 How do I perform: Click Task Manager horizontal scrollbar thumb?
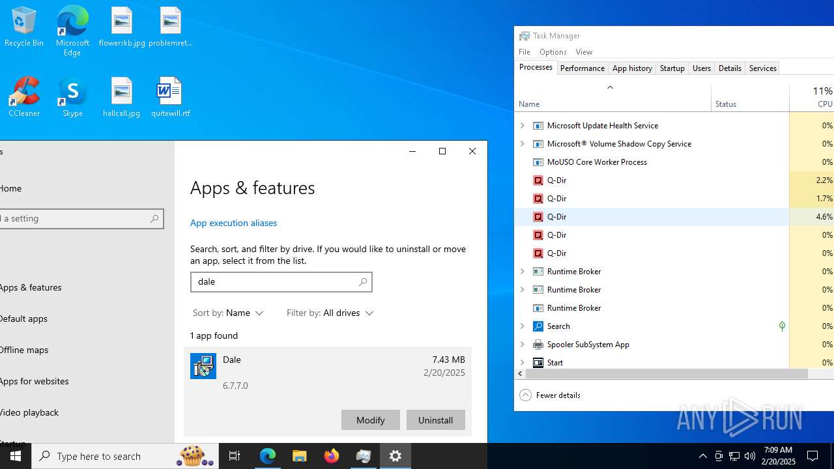pos(667,374)
